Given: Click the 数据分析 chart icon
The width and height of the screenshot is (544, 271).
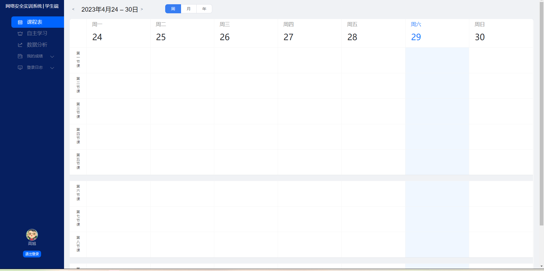Looking at the screenshot, I should [x=20, y=45].
